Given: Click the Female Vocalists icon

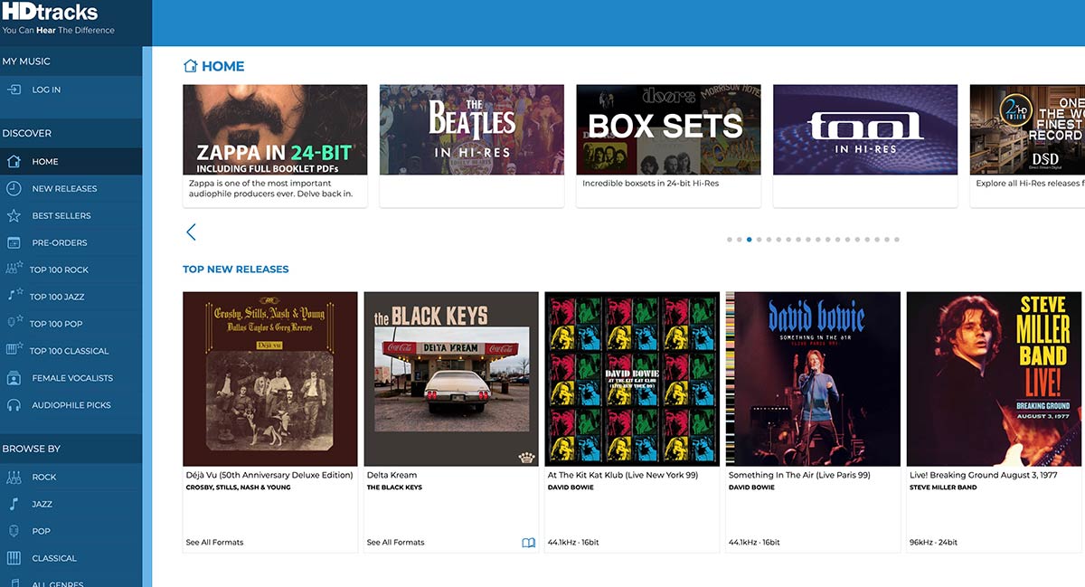Looking at the screenshot, I should tap(14, 378).
